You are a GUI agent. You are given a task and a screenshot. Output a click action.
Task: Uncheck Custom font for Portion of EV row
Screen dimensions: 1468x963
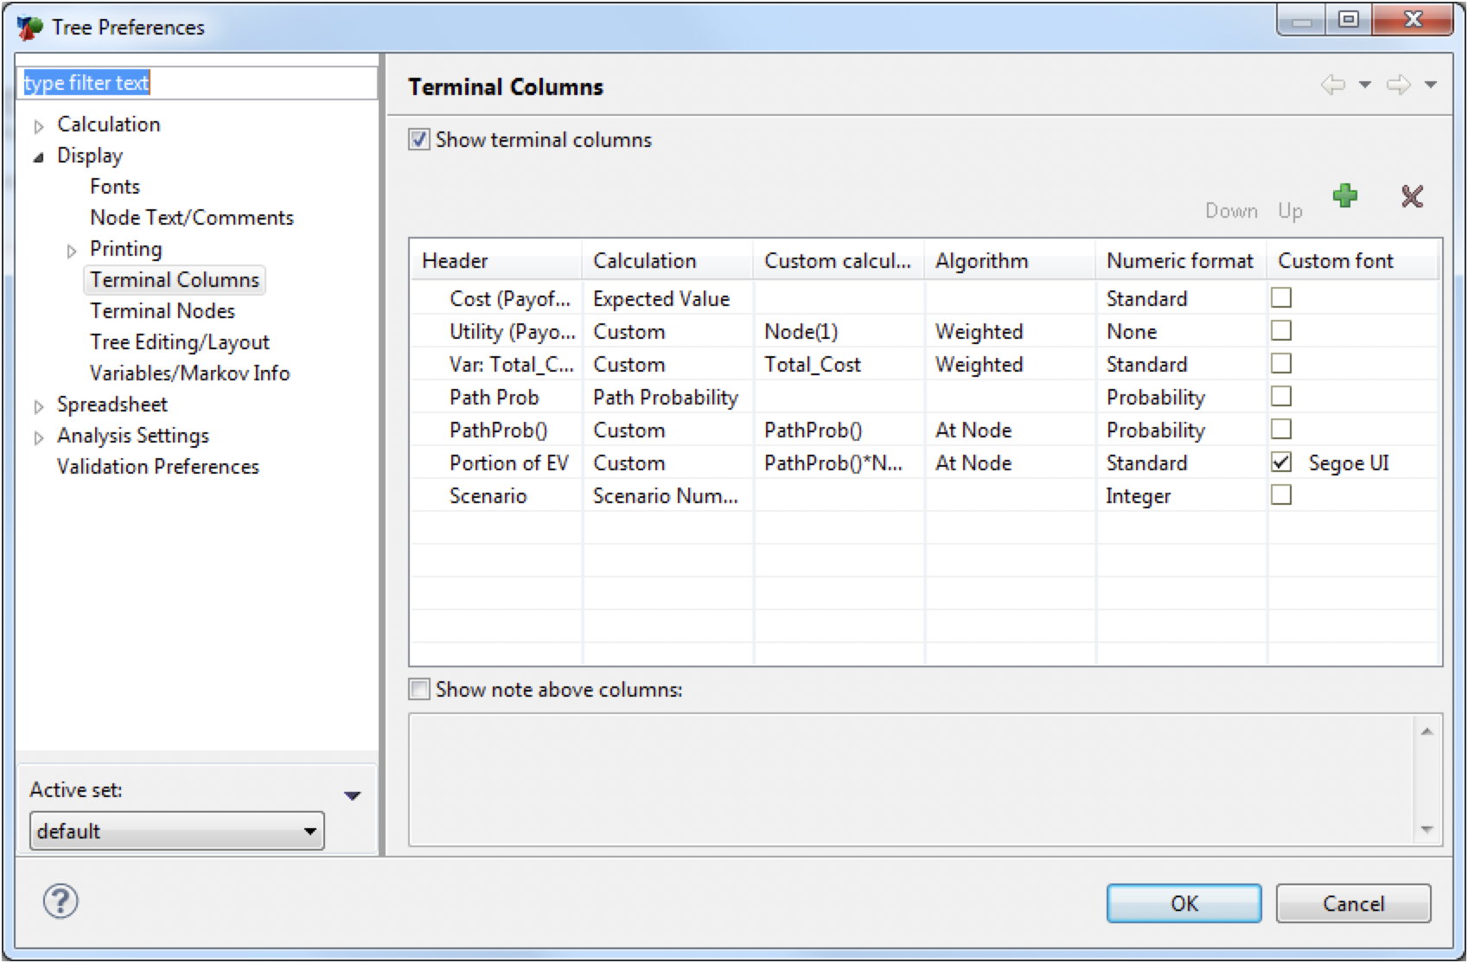pos(1280,462)
